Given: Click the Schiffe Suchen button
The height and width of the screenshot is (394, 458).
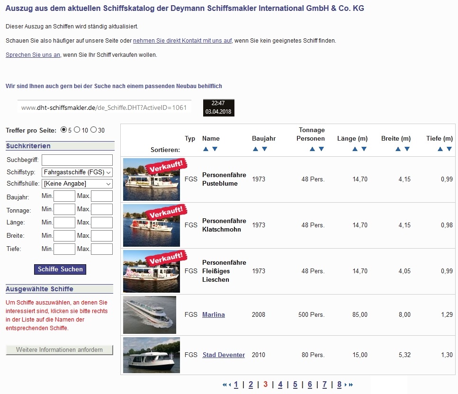Looking at the screenshot, I should [60, 269].
